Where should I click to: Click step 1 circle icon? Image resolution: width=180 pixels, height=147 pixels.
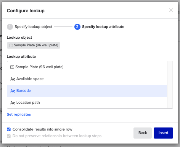point(10,27)
